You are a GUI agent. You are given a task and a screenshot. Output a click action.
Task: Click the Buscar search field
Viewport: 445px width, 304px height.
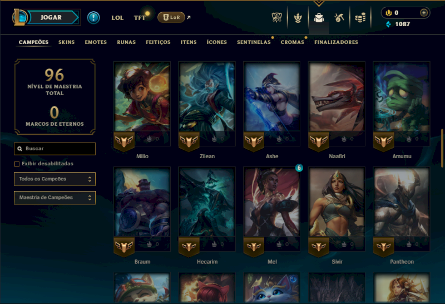point(55,149)
